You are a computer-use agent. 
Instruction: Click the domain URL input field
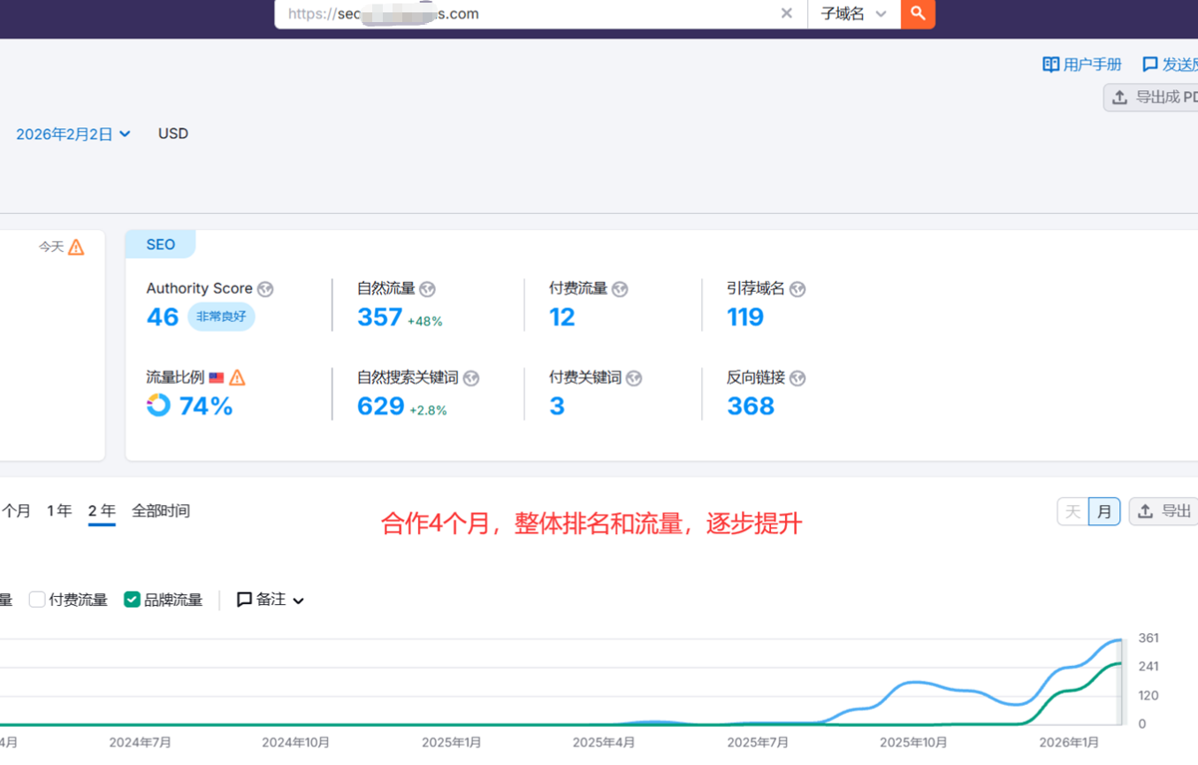point(530,13)
